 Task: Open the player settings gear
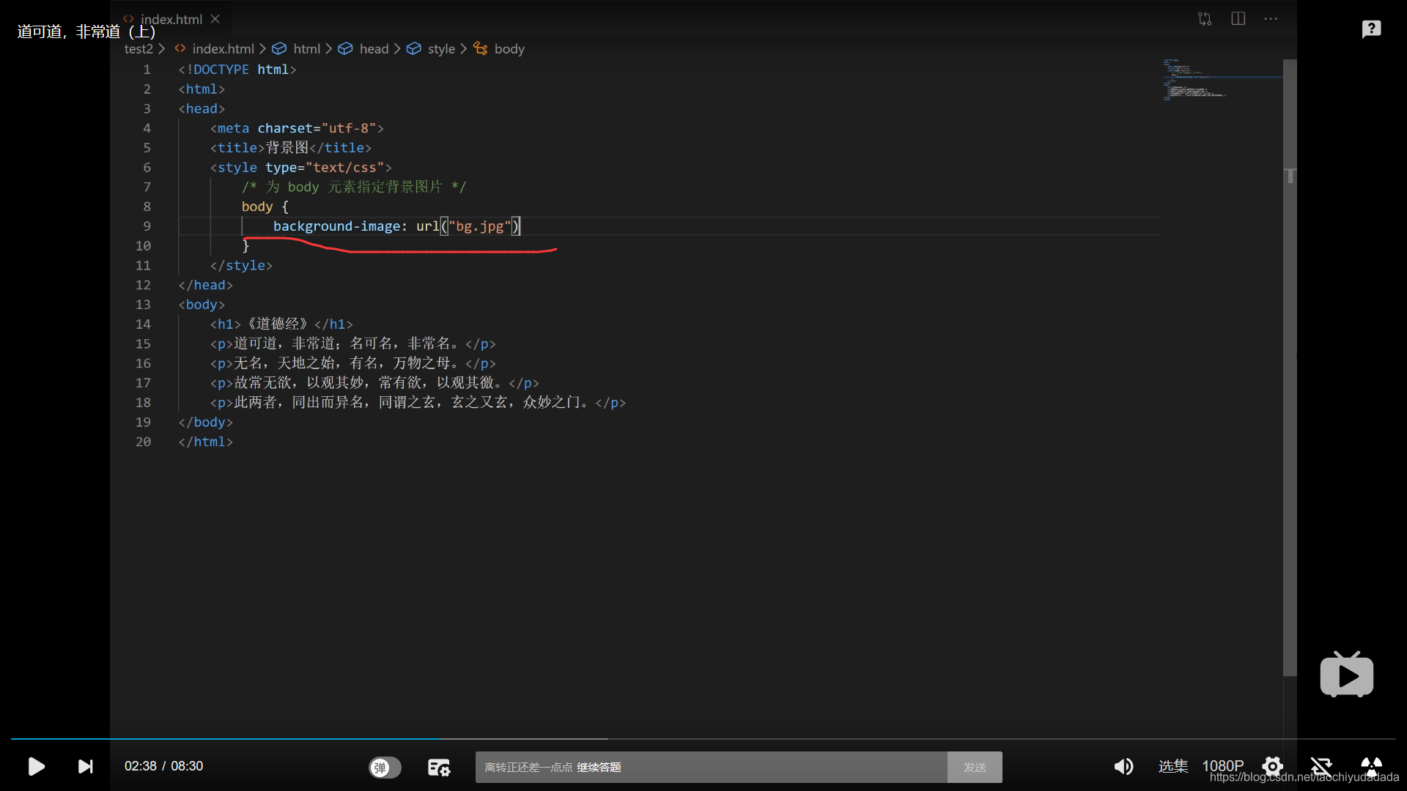pyautogui.click(x=1273, y=766)
